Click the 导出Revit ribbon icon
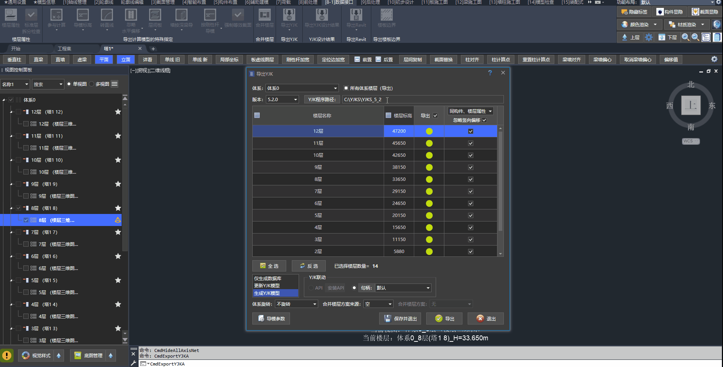 356,16
